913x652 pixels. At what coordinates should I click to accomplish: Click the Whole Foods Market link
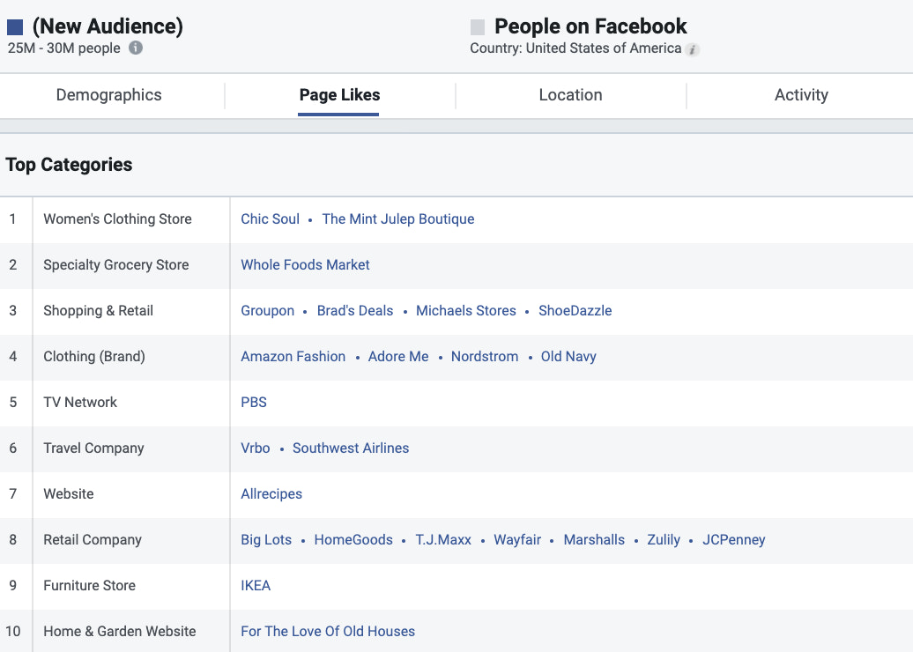click(x=305, y=264)
